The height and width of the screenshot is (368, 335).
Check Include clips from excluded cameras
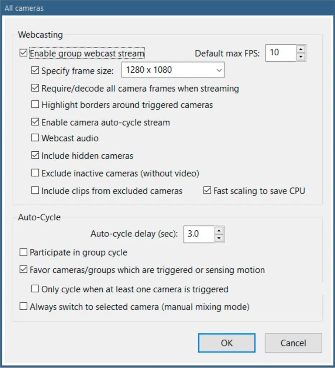(x=35, y=190)
